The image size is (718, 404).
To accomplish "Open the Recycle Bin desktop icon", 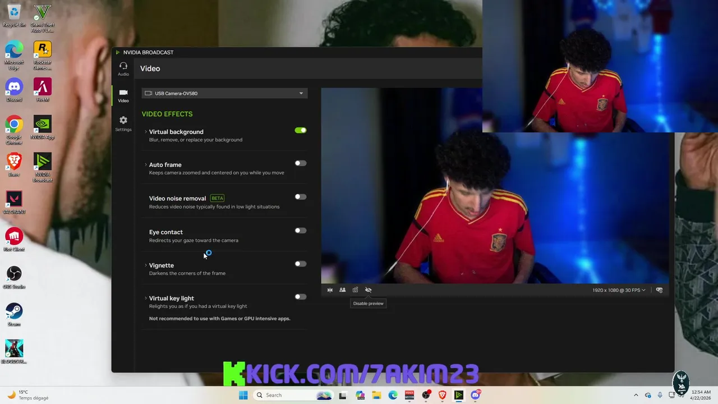I will (14, 16).
